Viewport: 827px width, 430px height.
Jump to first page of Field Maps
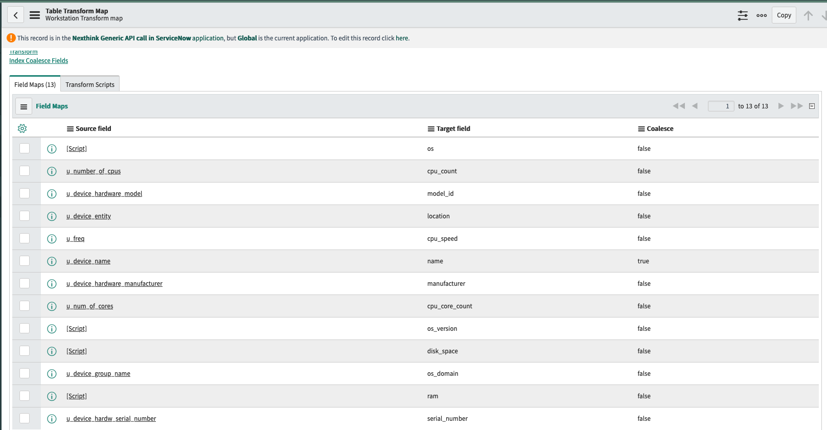tap(679, 106)
